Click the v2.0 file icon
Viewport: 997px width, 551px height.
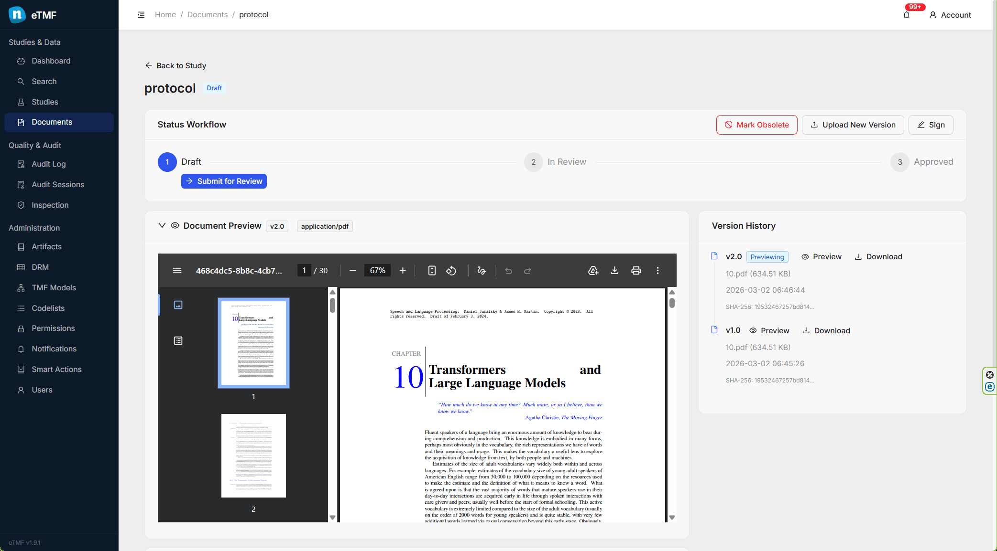point(714,256)
